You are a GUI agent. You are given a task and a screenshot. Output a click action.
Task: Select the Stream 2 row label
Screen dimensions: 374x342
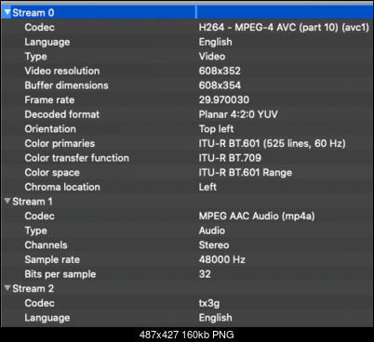pyautogui.click(x=33, y=288)
